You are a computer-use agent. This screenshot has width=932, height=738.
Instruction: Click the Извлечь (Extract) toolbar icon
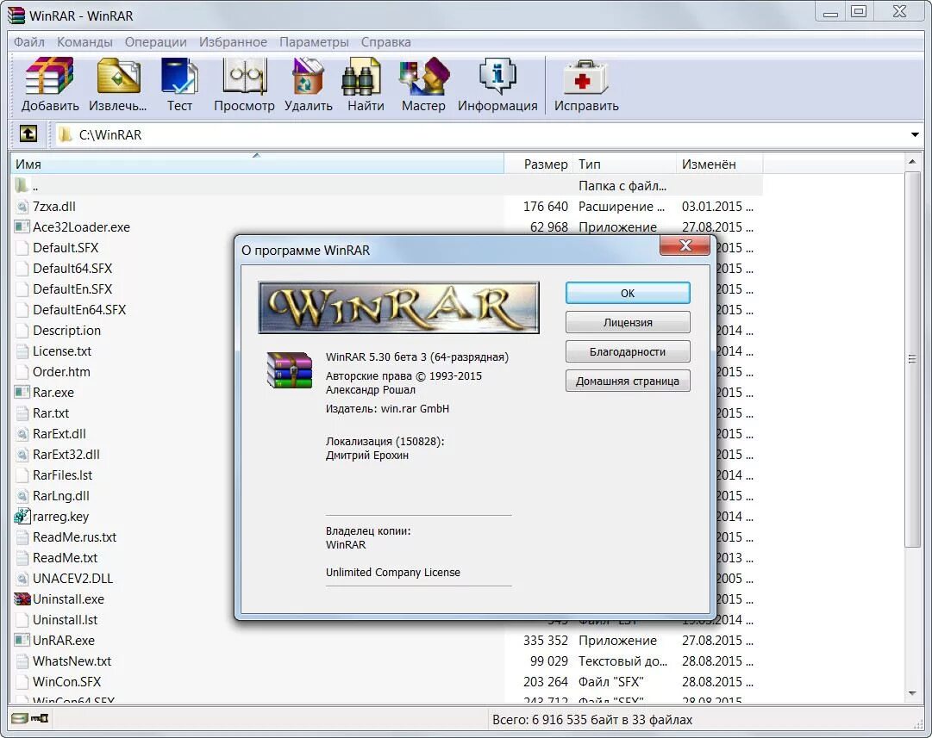(x=118, y=76)
